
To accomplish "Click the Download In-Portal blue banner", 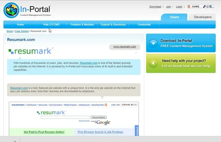I will [x=181, y=43].
